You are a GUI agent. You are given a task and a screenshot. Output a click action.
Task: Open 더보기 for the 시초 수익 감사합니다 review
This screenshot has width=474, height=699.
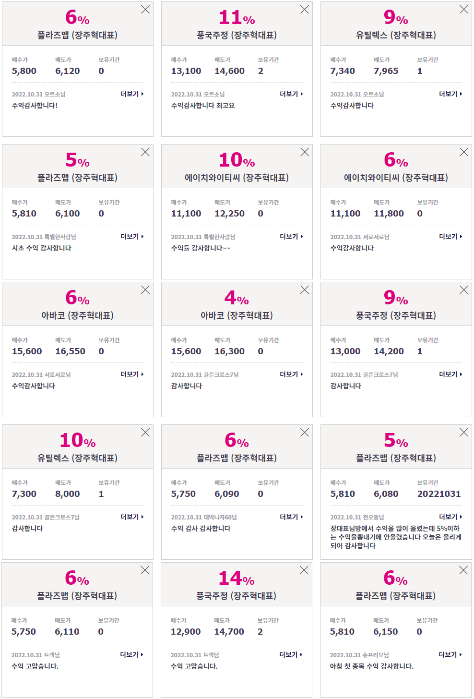tap(132, 237)
